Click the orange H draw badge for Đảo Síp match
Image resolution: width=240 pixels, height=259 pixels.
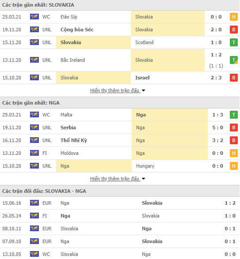pos(233,17)
